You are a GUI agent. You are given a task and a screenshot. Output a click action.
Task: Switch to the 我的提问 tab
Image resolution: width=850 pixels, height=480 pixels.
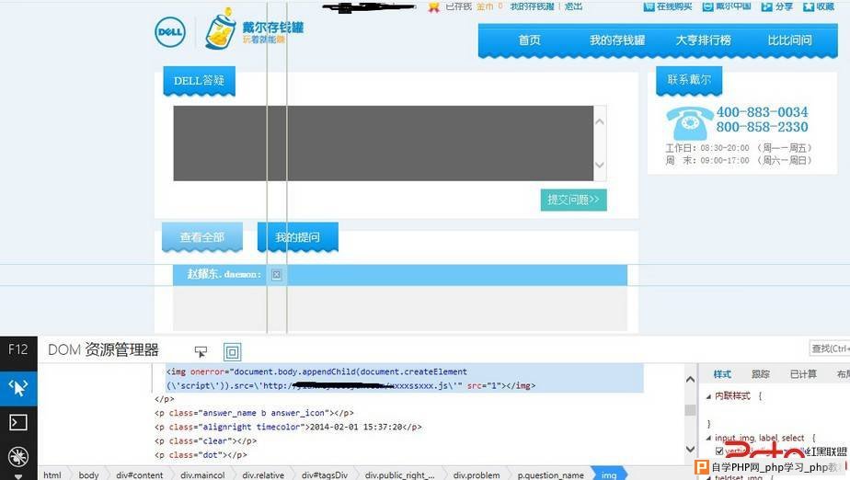pyautogui.click(x=298, y=237)
